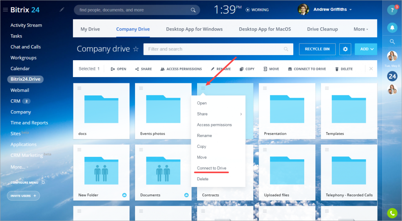Image resolution: width=402 pixels, height=221 pixels.
Task: Click shared-users badge on New Folder tile
Action: [x=124, y=195]
